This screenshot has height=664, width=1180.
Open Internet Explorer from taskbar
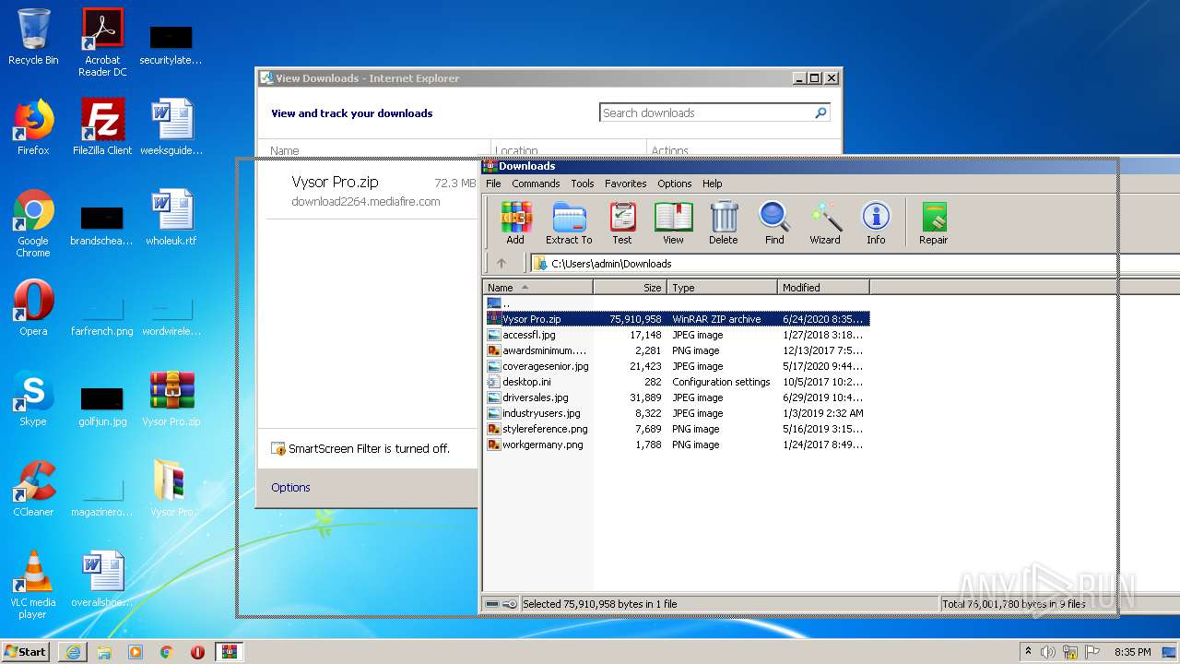coord(73,652)
